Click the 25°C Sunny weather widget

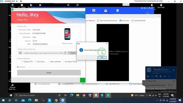coord(138,95)
